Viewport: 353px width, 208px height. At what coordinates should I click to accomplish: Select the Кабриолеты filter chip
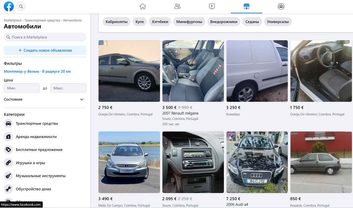[116, 21]
